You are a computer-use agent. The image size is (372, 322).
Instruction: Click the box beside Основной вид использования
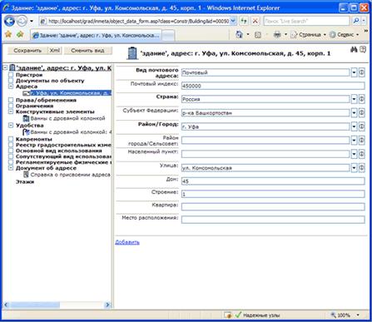click(x=11, y=151)
